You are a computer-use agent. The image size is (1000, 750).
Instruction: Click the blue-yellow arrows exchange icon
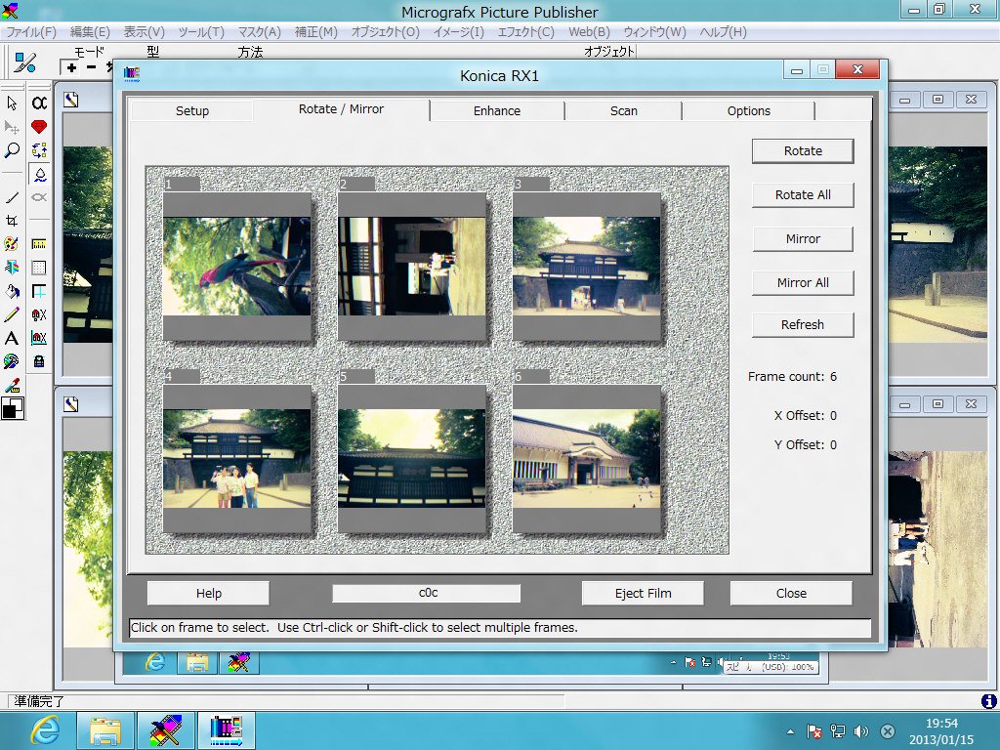click(x=39, y=150)
